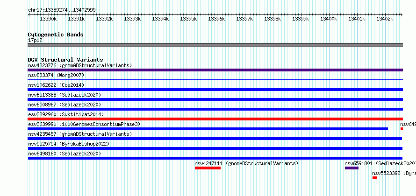Click the 13390k ruler label

(48, 19)
